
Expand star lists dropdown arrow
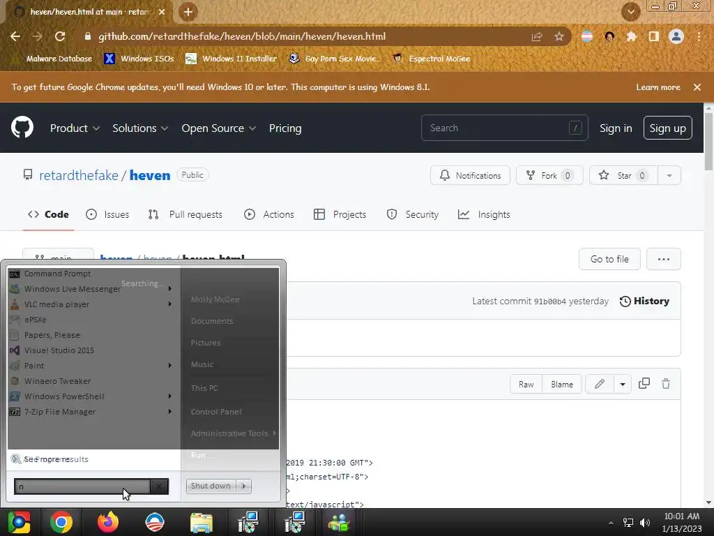[x=669, y=175]
